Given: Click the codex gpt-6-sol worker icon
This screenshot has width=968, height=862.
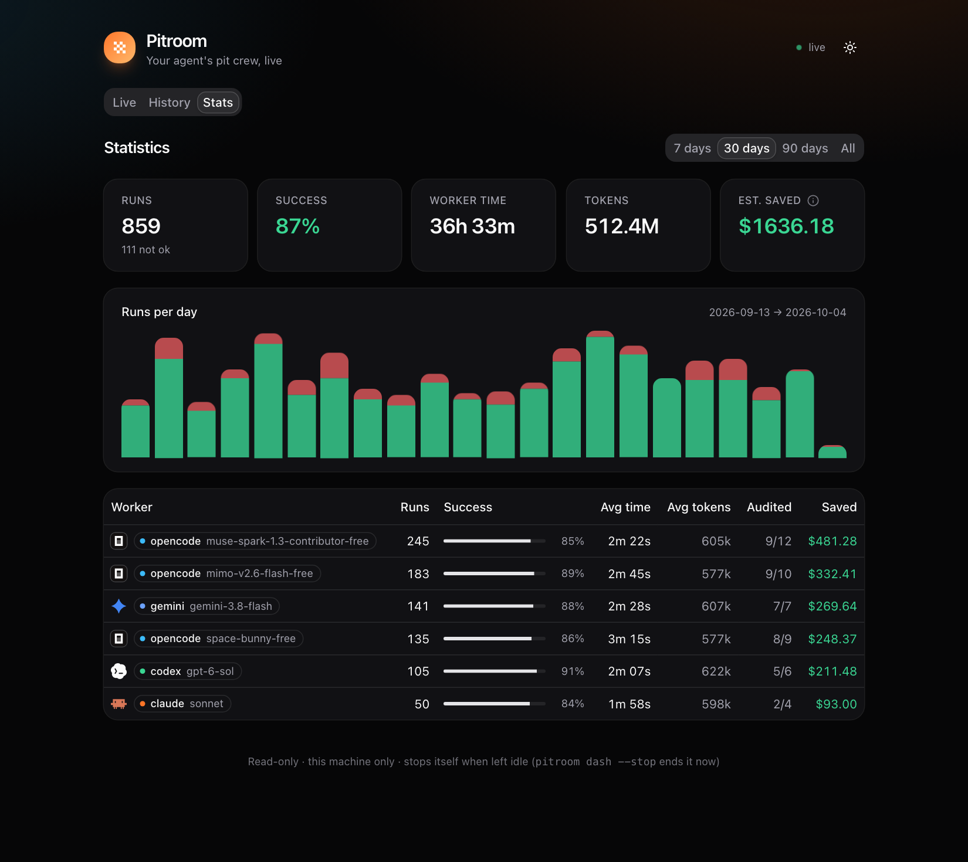Looking at the screenshot, I should pos(119,671).
